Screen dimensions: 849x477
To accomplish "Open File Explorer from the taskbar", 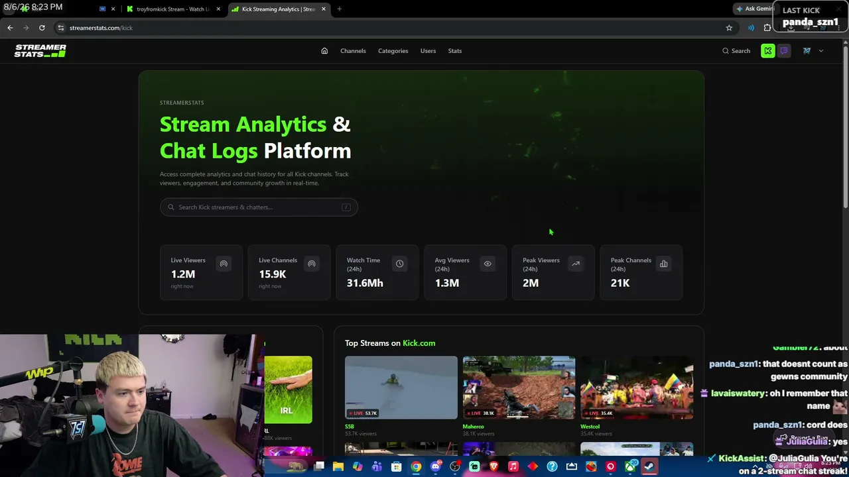I will (338, 467).
